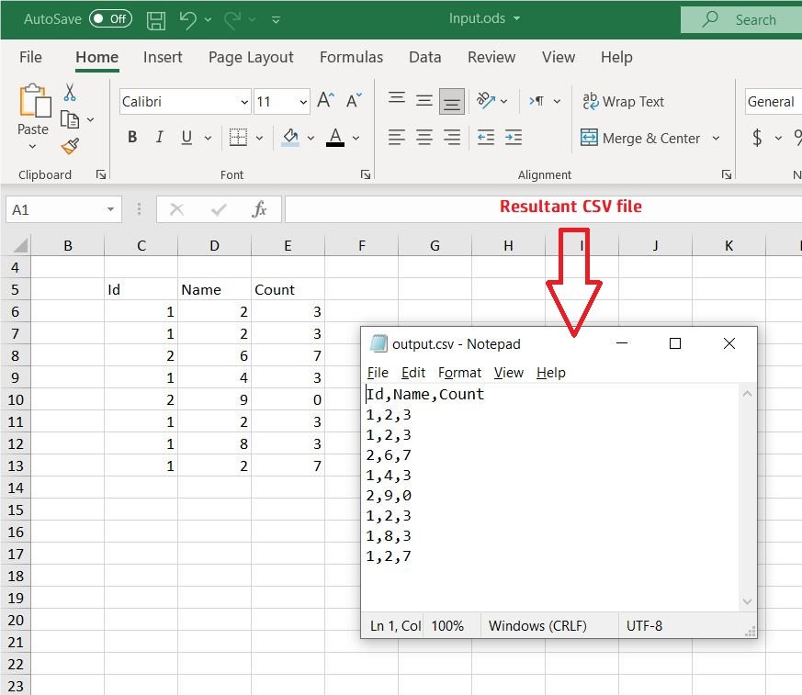Screen dimensions: 802x695
Task: Toggle Bold formatting
Action: point(131,137)
